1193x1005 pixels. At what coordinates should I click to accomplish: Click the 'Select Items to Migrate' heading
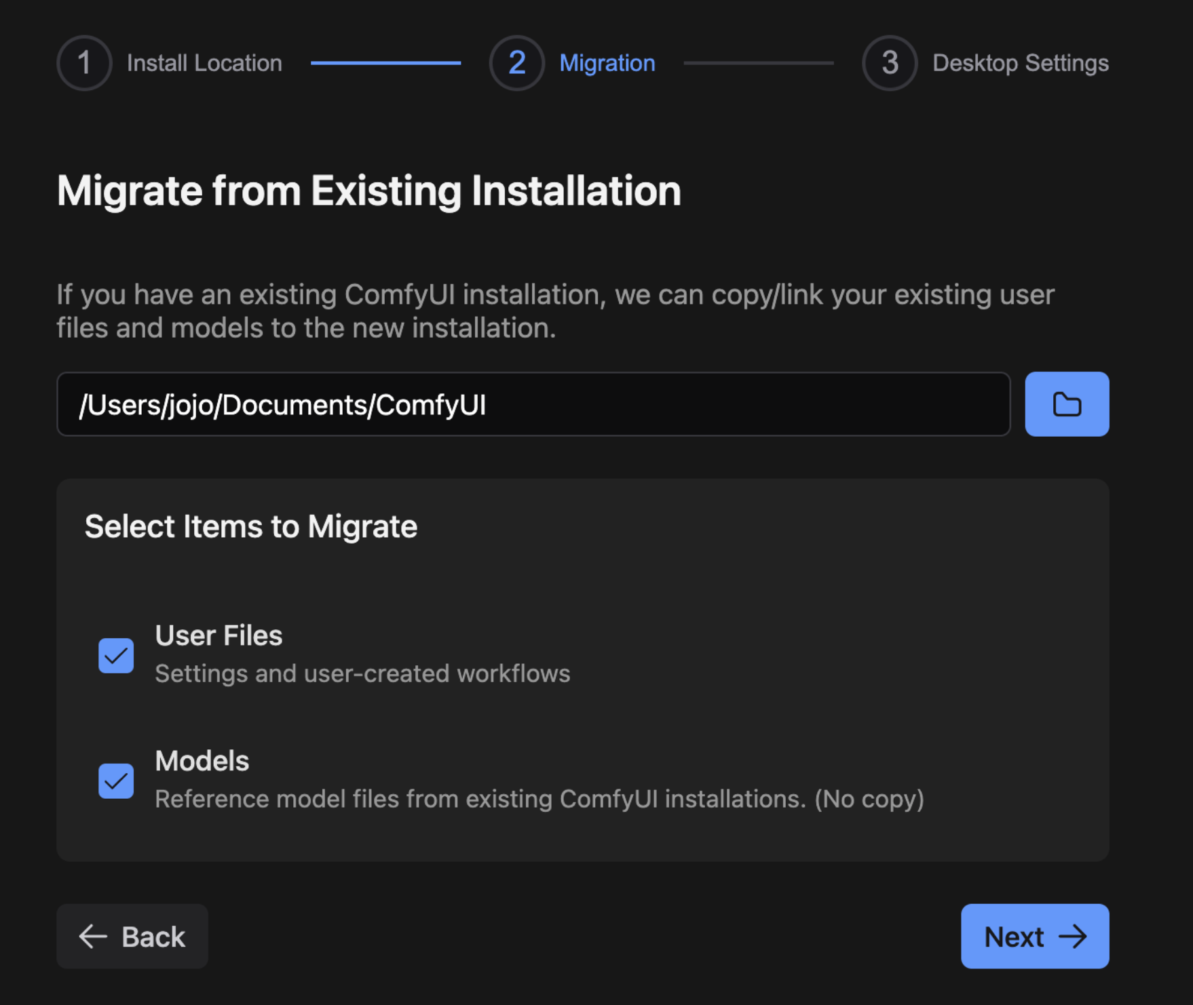[251, 527]
